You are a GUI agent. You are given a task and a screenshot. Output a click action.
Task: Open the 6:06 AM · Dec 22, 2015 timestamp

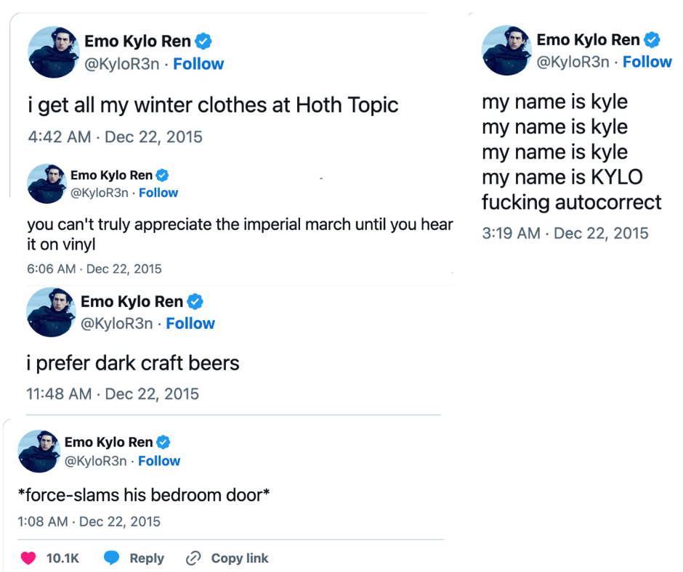click(x=94, y=269)
